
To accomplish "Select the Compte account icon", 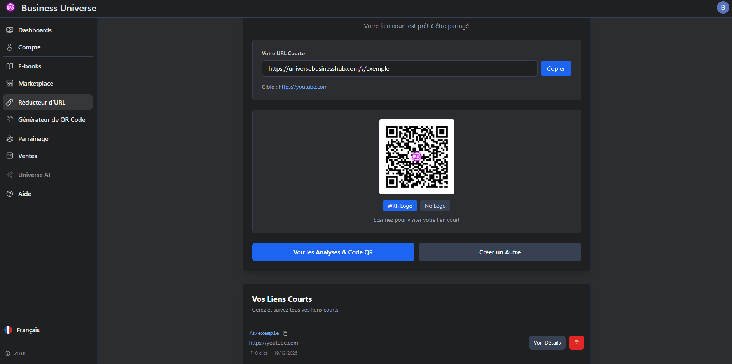I will pos(10,47).
